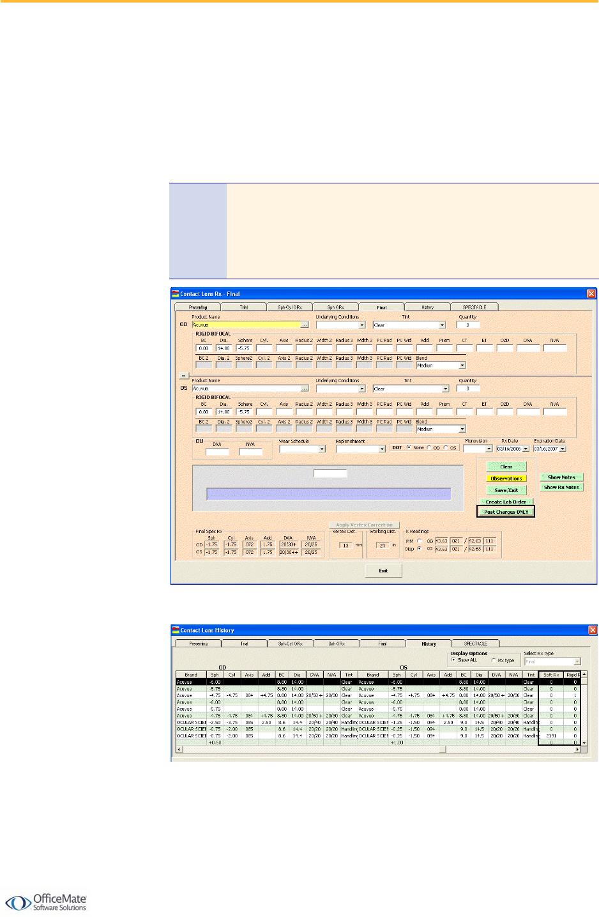Open OD Tint dropdown showing Clear

442,325
